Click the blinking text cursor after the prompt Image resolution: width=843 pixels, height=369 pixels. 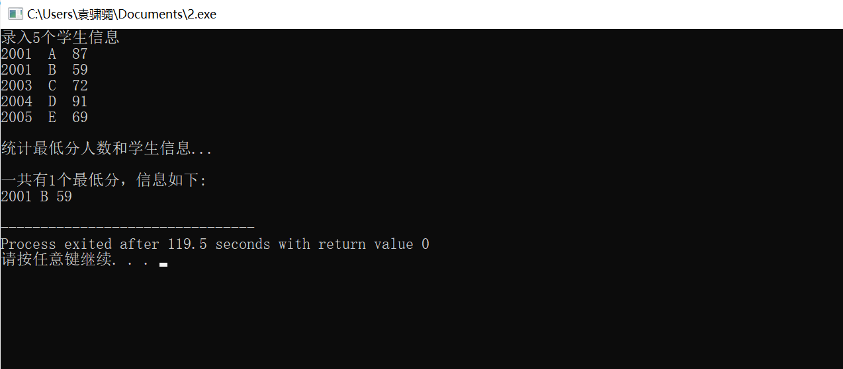(x=163, y=265)
